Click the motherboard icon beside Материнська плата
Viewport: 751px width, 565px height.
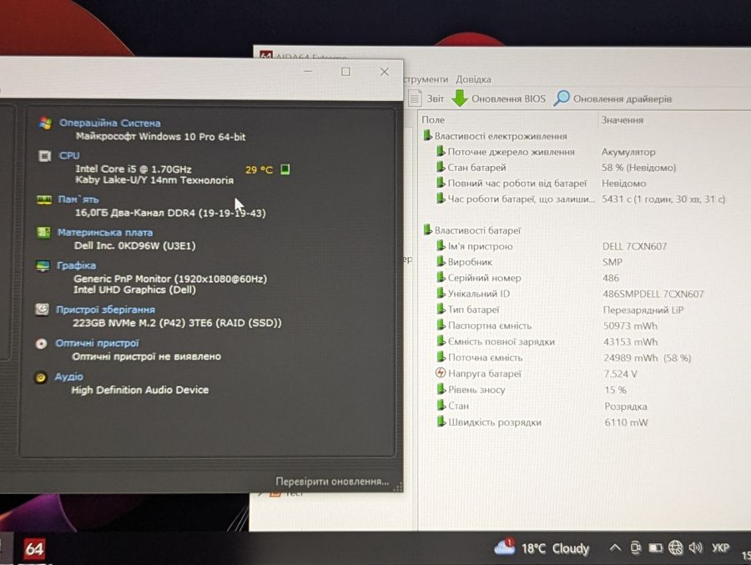(x=43, y=232)
